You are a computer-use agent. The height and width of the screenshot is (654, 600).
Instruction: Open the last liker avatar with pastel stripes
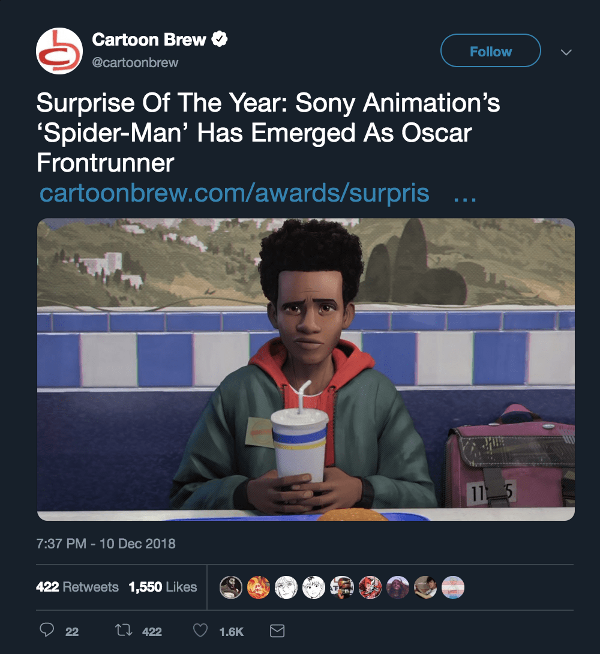452,587
